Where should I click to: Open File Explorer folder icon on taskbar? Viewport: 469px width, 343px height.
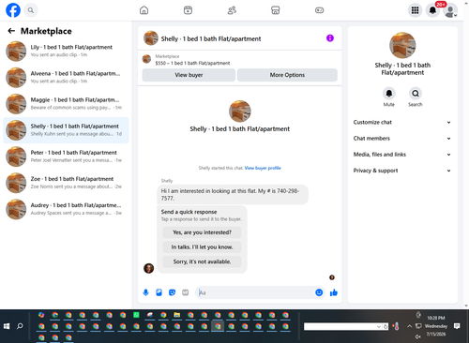point(177,315)
